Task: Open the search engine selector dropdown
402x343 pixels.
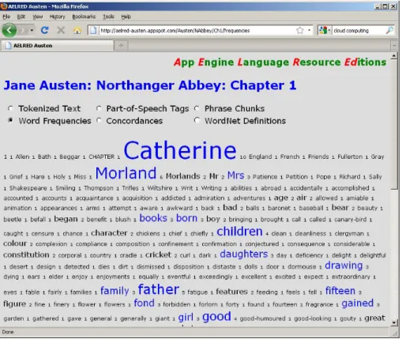Action: pyautogui.click(x=329, y=31)
